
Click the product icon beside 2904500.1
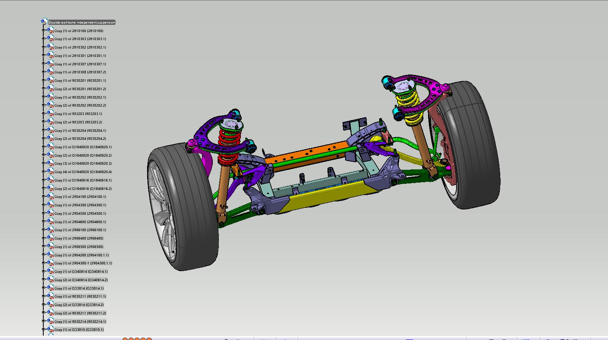(x=50, y=213)
